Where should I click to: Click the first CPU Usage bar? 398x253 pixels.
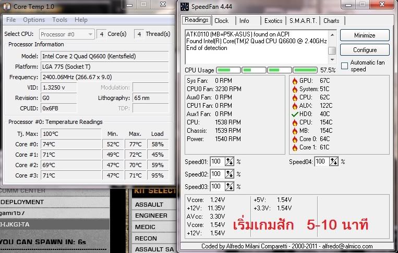[228, 70]
